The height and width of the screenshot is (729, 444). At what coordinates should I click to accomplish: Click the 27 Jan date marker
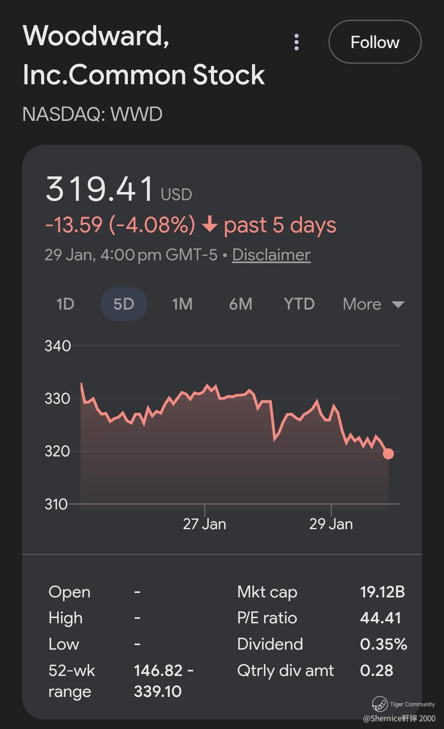pyautogui.click(x=204, y=524)
